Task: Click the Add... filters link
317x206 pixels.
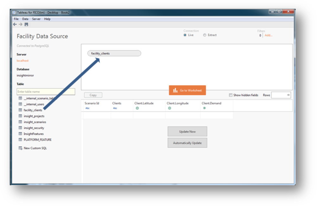Action: 269,35
